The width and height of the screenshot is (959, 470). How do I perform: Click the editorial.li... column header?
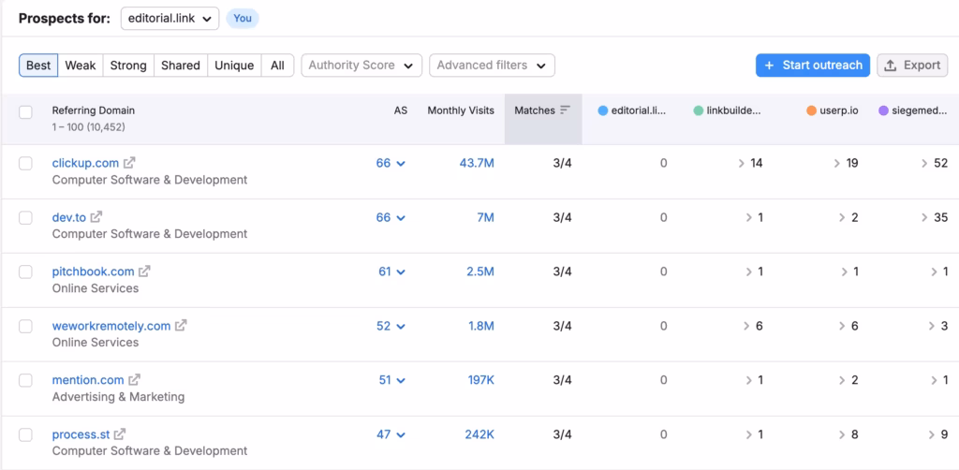633,110
